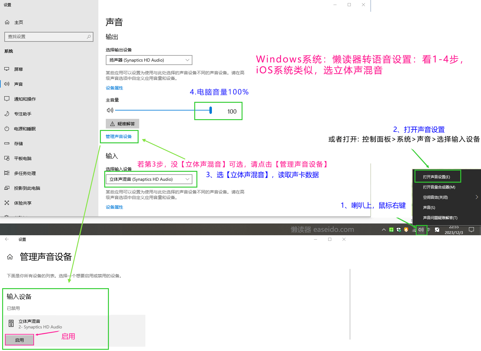Open 专注助手 settings page
Viewport: 481px width, 351px height.
(x=23, y=114)
